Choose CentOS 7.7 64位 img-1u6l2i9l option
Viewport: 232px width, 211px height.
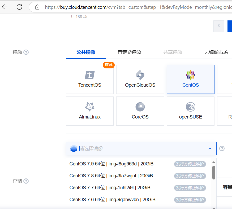pyautogui.click(x=139, y=188)
